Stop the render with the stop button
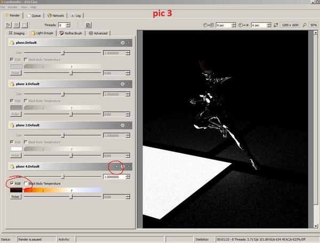This screenshot has height=243, width=320. click(25, 25)
